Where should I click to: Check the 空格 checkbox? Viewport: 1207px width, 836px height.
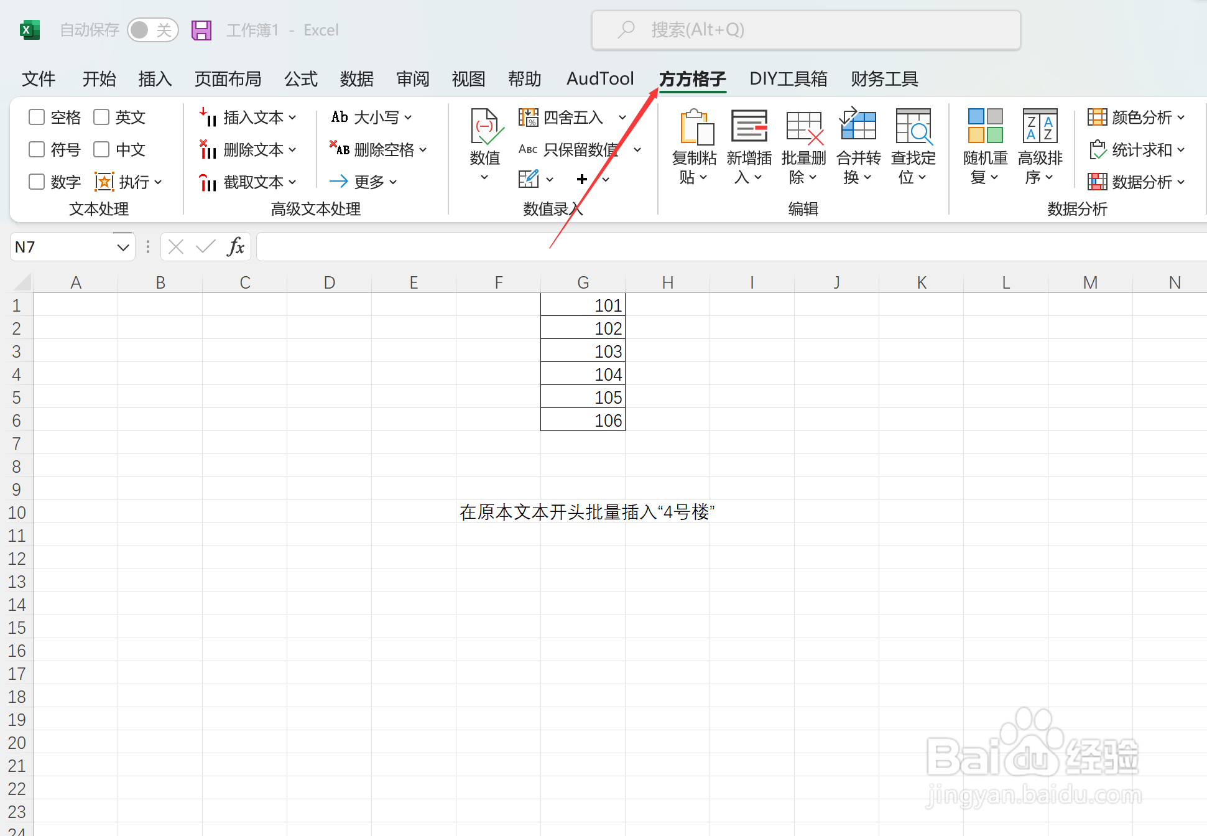pyautogui.click(x=37, y=117)
